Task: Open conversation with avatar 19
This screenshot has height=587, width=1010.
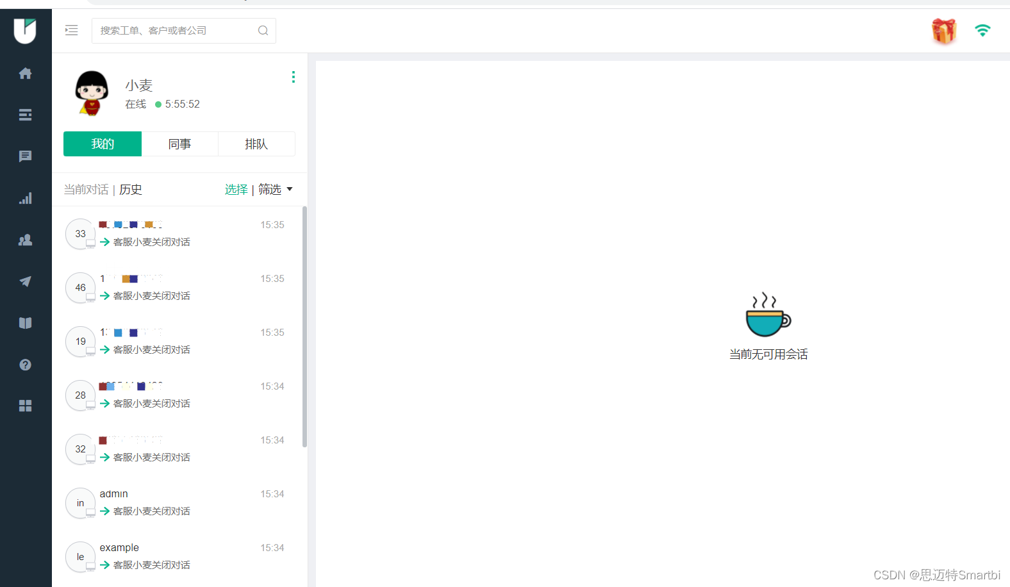Action: coord(176,341)
